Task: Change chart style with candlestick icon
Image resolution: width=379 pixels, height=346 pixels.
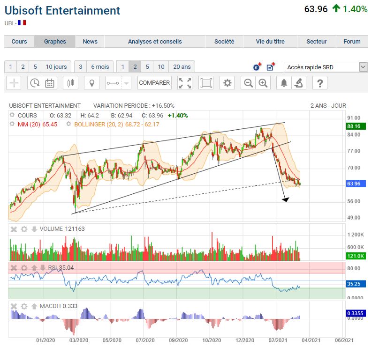Action: point(70,83)
